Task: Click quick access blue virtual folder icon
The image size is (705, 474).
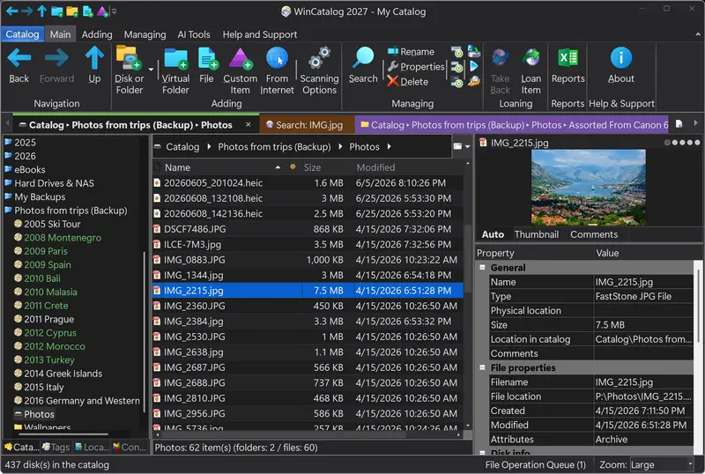Action: coord(57,11)
